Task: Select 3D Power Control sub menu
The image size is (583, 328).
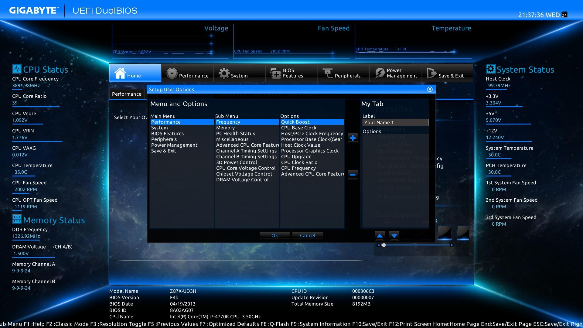Action: [x=247, y=162]
